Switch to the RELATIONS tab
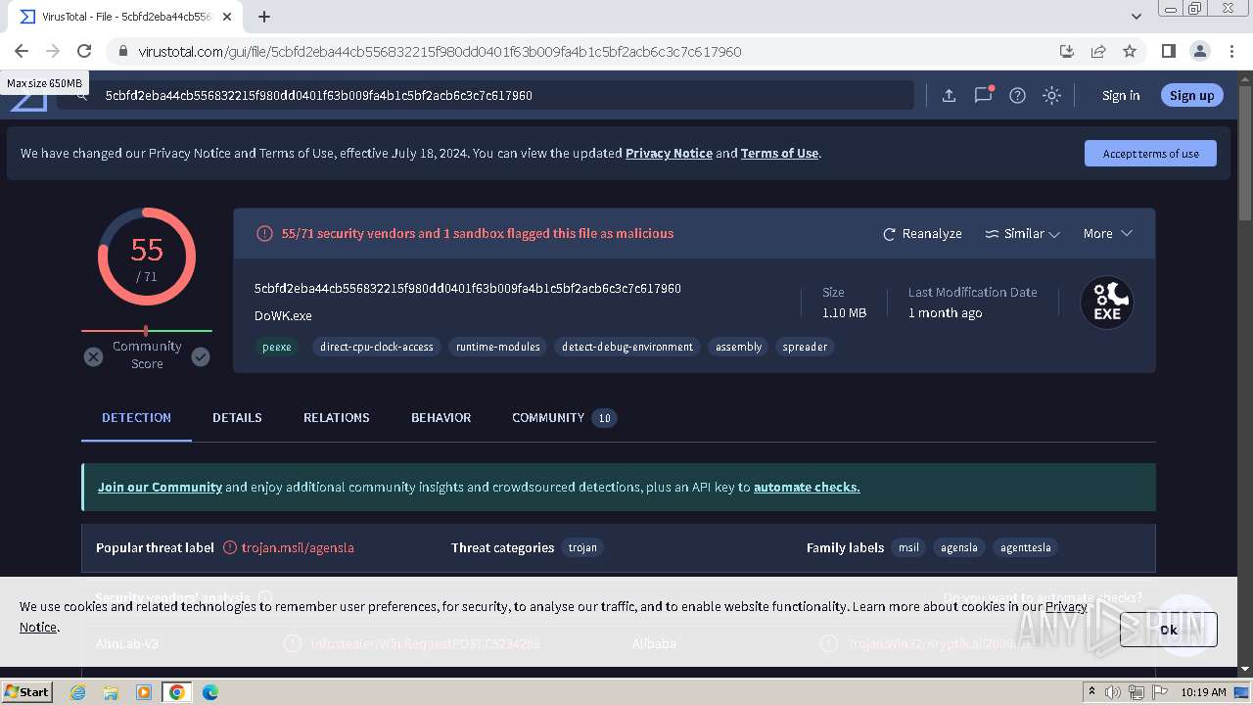 coord(336,417)
